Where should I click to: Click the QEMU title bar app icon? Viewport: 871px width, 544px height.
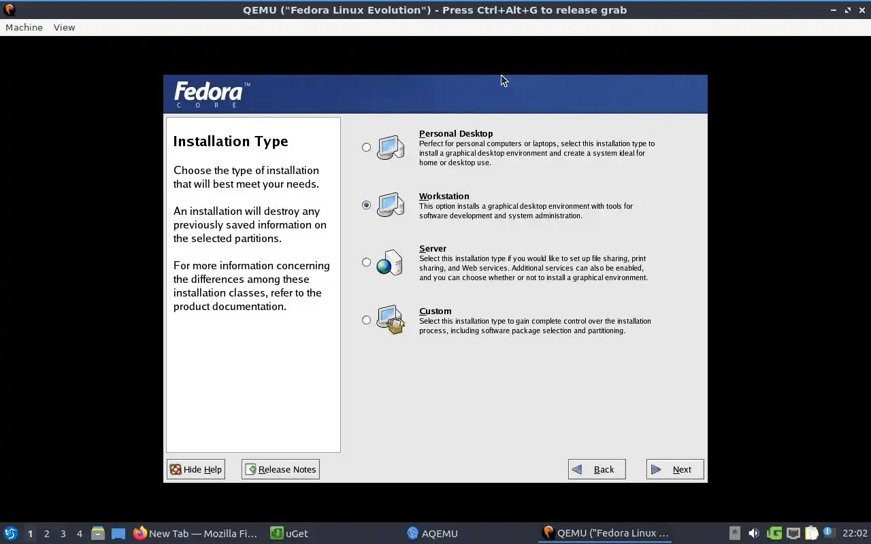pyautogui.click(x=10, y=10)
